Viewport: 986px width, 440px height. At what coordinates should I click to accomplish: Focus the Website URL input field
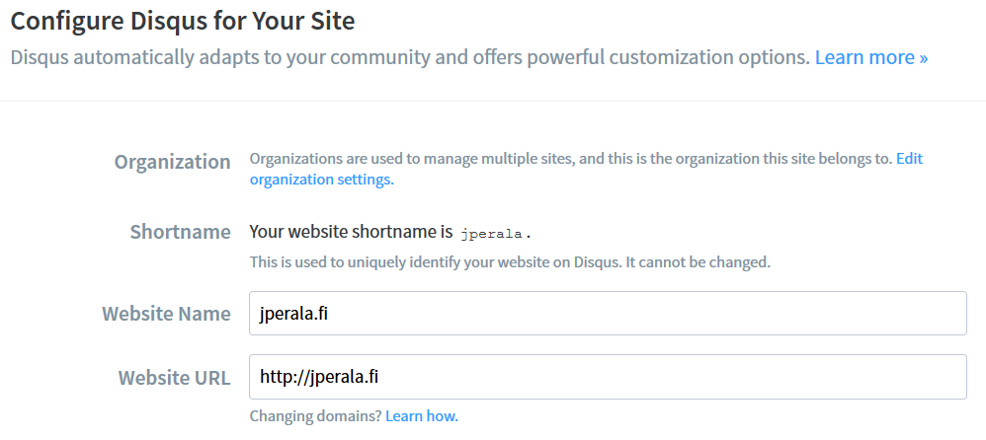[x=608, y=377]
